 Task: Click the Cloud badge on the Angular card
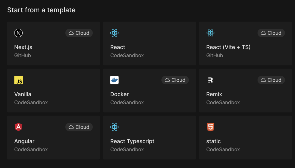tap(79, 127)
